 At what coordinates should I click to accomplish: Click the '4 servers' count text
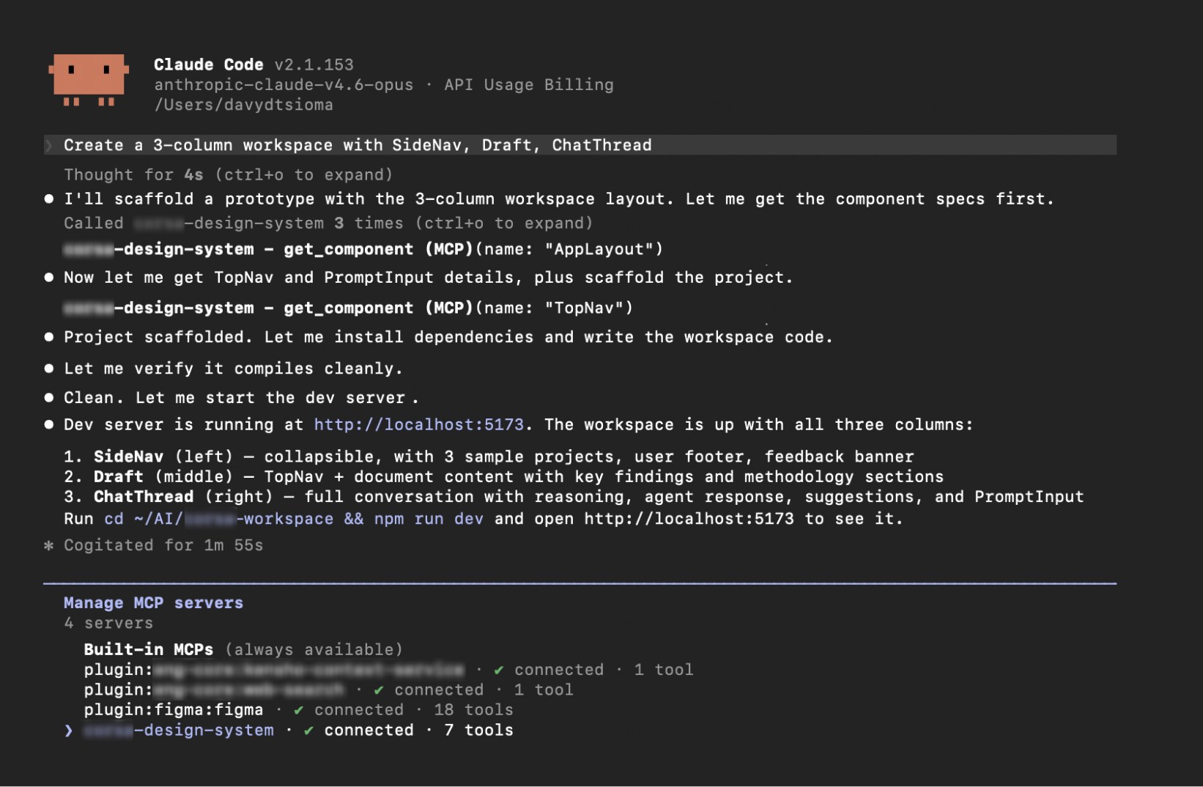pos(108,624)
